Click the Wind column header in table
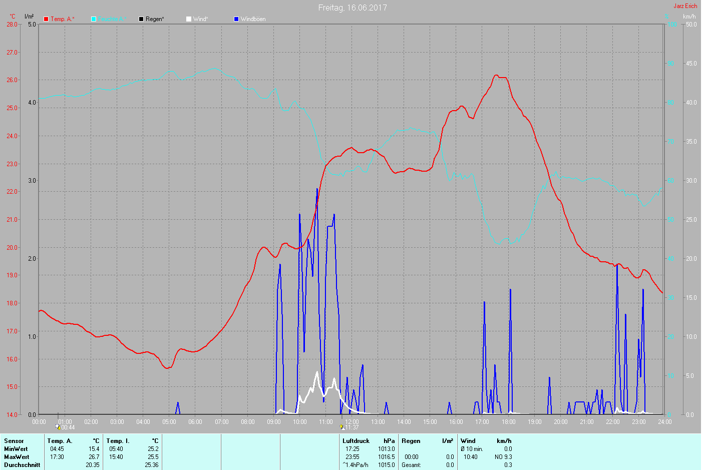Image resolution: width=703 pixels, height=470 pixels. click(x=468, y=441)
